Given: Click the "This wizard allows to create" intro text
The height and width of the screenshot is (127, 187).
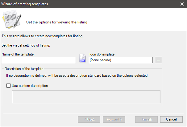Looking at the screenshot, I should pos(43,36).
